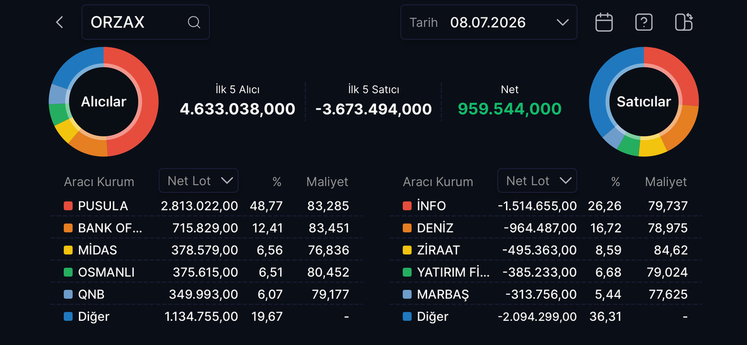The width and height of the screenshot is (747, 345).
Task: Click the ORZAX search field
Action: [x=146, y=22]
